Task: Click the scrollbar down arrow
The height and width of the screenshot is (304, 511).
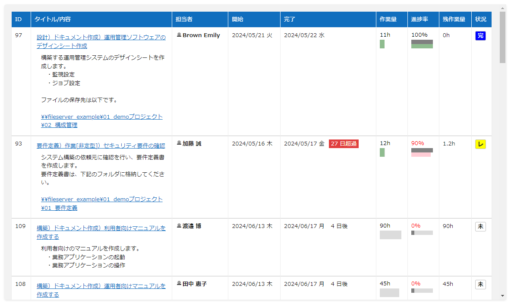Action: [x=502, y=296]
